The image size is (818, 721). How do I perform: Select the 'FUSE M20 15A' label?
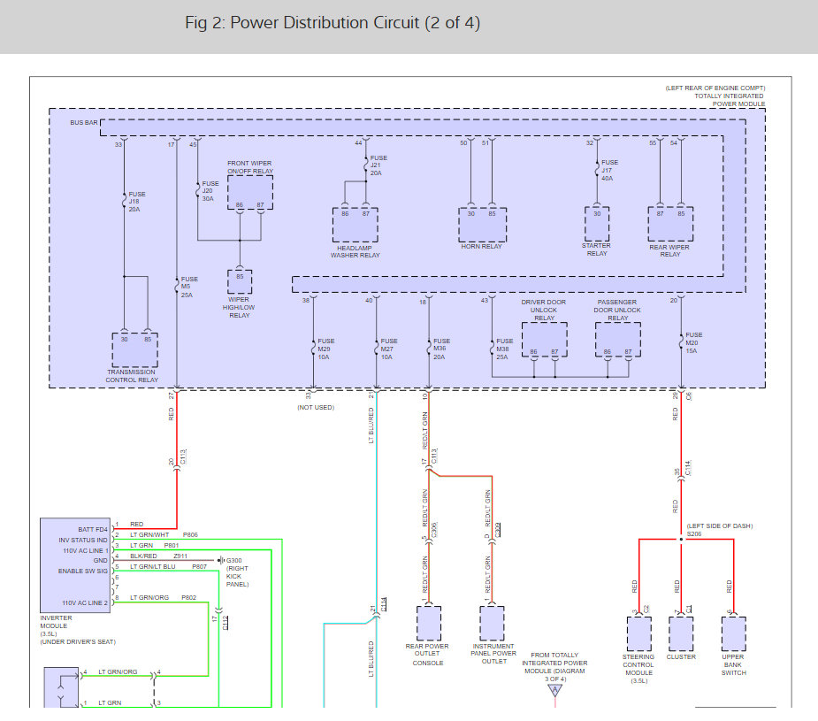tap(694, 342)
